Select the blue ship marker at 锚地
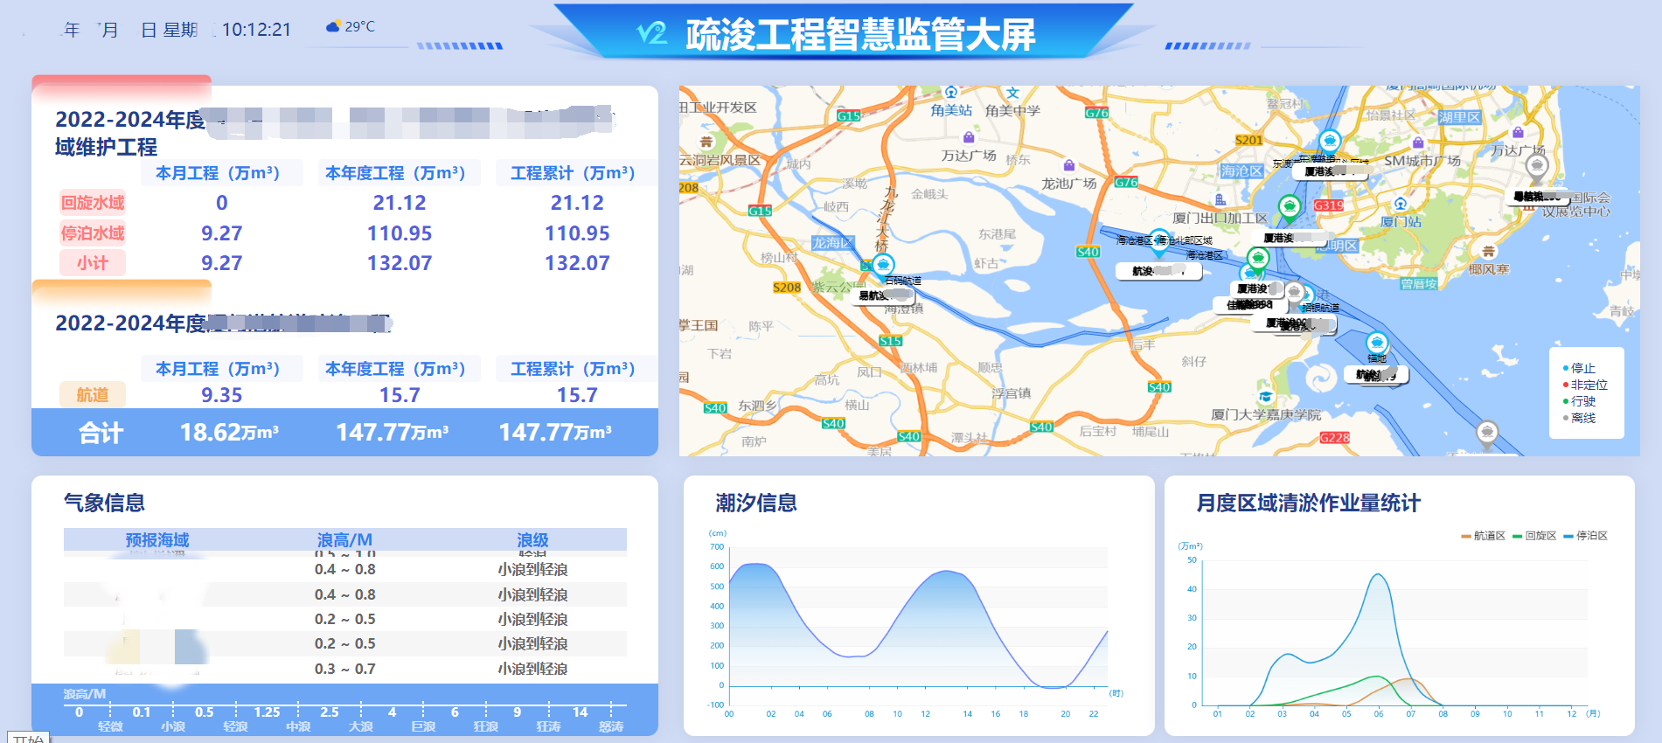1662x743 pixels. 1377,344
